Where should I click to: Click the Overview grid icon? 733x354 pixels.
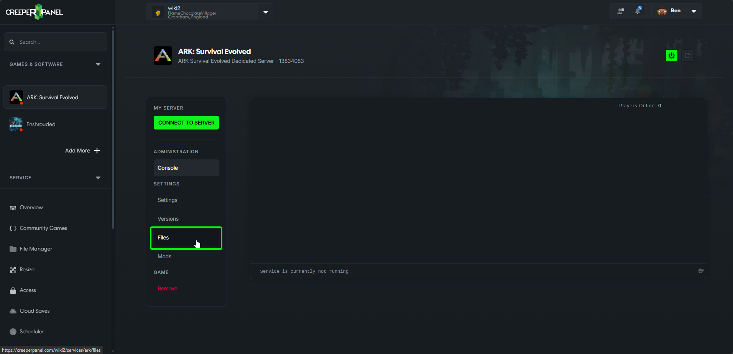[13, 208]
